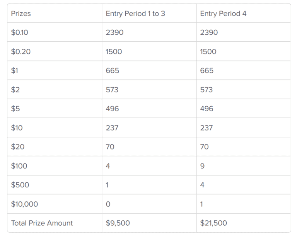Image resolution: width=297 pixels, height=240 pixels.
Task: Click 573 in Entry Period 1 to 3 column
Action: (112, 90)
